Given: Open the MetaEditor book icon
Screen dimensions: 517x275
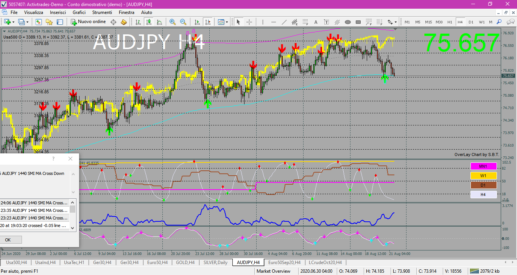Looking at the screenshot, I should (x=123, y=22).
